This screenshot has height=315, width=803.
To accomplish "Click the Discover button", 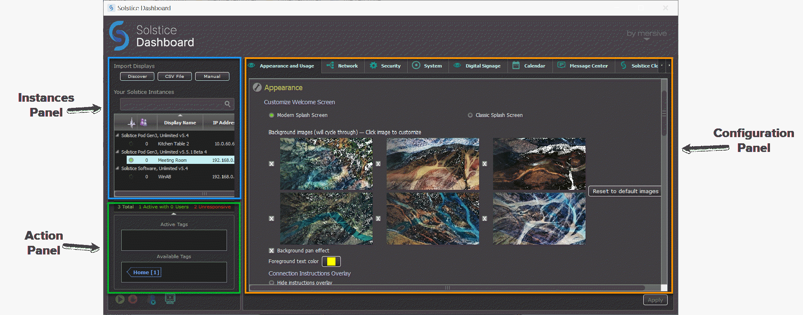I will pyautogui.click(x=137, y=77).
